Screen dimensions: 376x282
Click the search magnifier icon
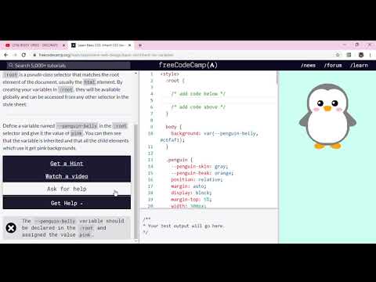pyautogui.click(x=11, y=65)
